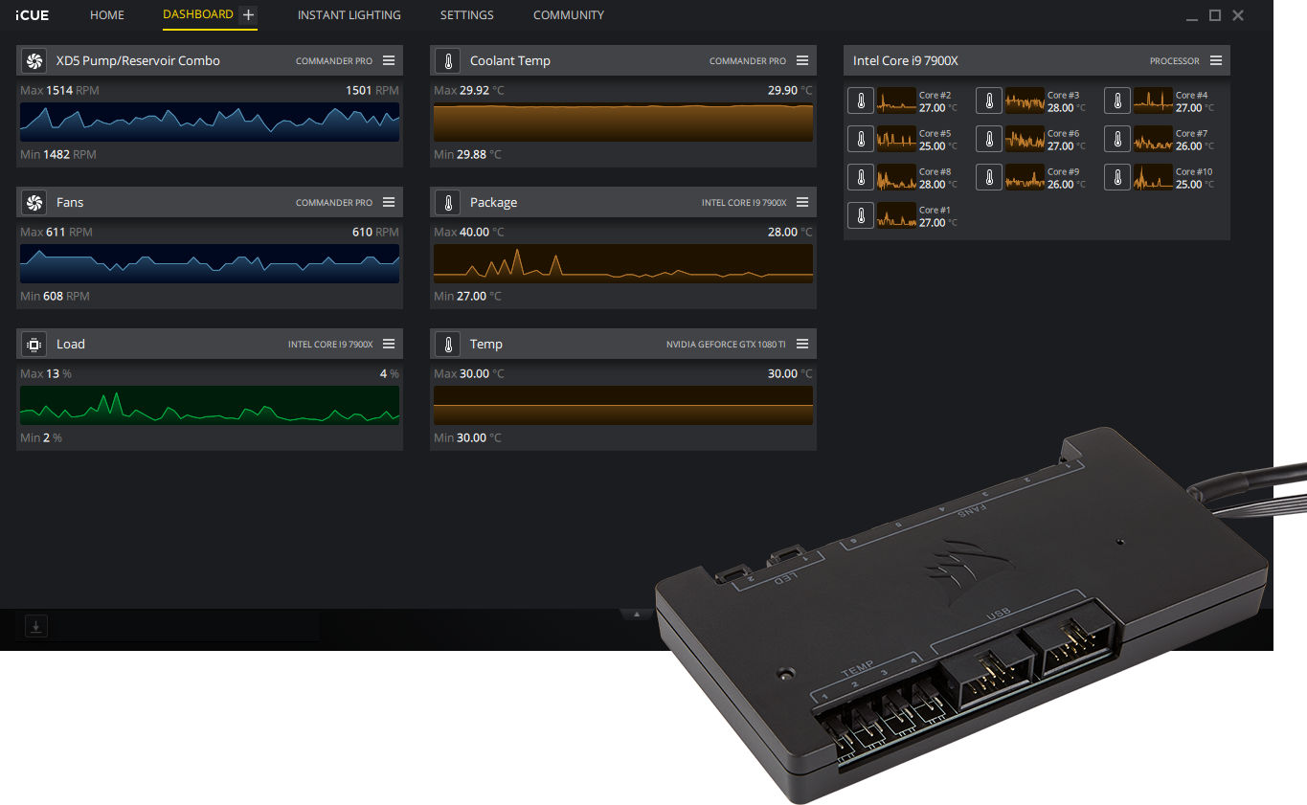This screenshot has height=805, width=1307.
Task: Expand the bottom panel with up arrow
Action: pyautogui.click(x=637, y=615)
